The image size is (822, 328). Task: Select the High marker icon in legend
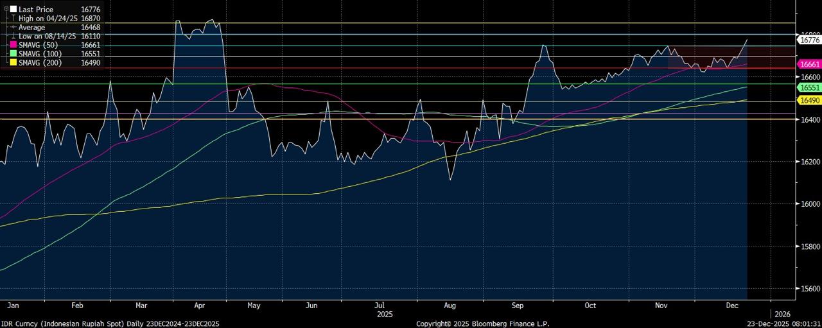click(13, 19)
